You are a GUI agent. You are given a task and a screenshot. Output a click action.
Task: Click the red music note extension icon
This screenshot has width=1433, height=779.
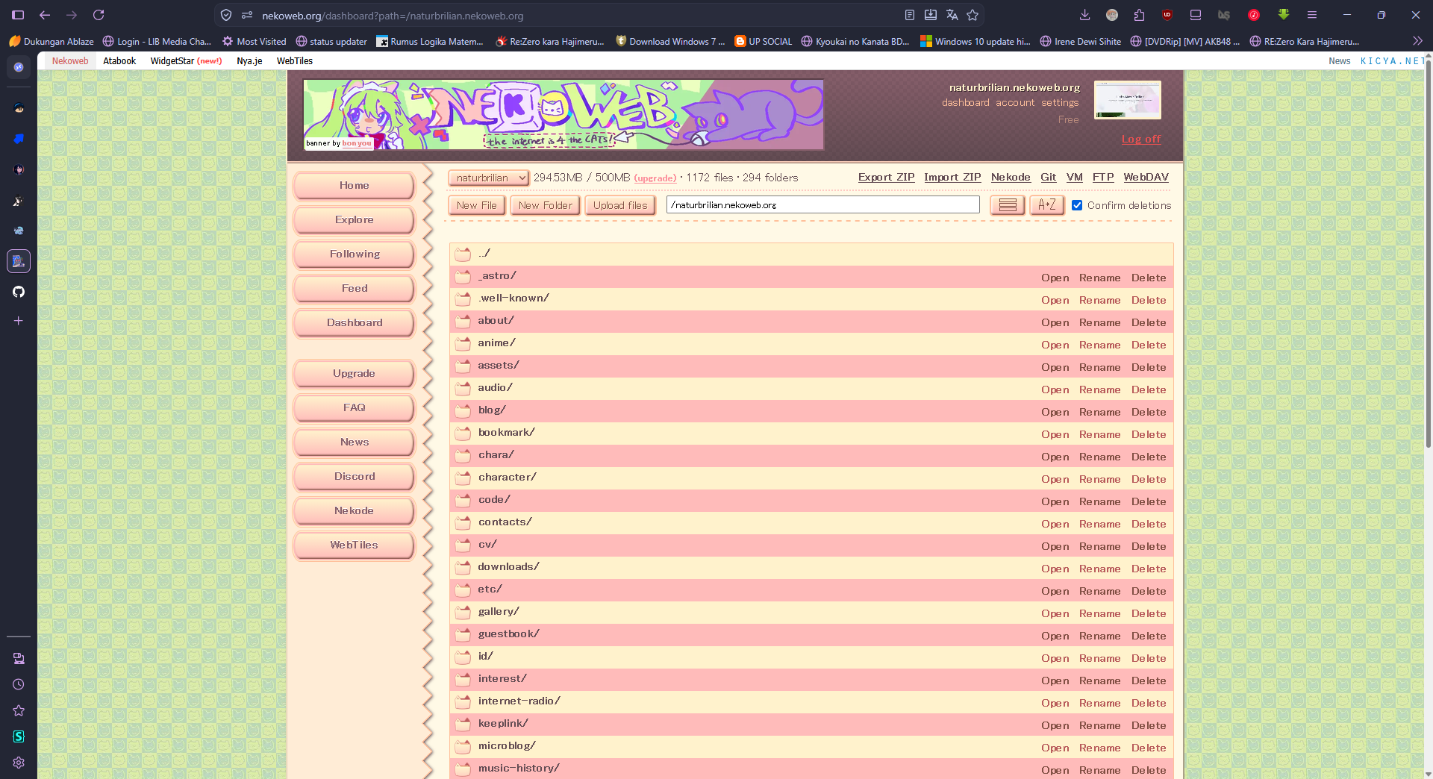click(1254, 15)
